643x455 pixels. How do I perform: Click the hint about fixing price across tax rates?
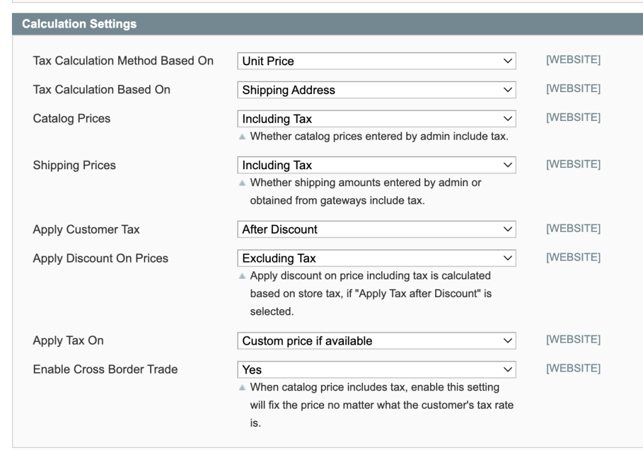tap(382, 405)
